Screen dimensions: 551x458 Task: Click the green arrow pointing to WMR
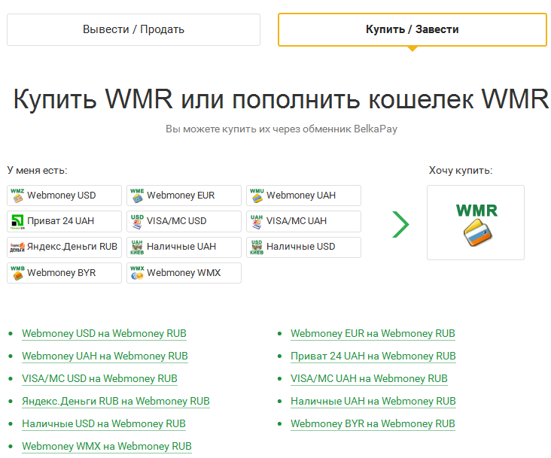point(401,224)
